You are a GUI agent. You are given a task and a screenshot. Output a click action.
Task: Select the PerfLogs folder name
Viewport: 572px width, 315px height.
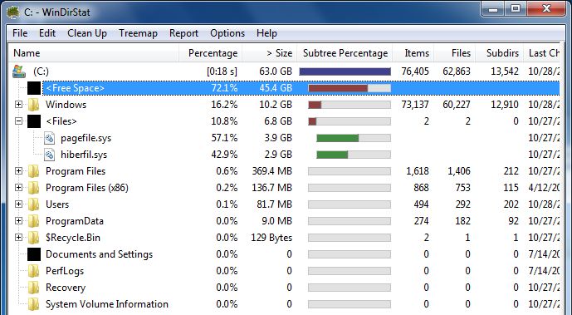point(65,271)
